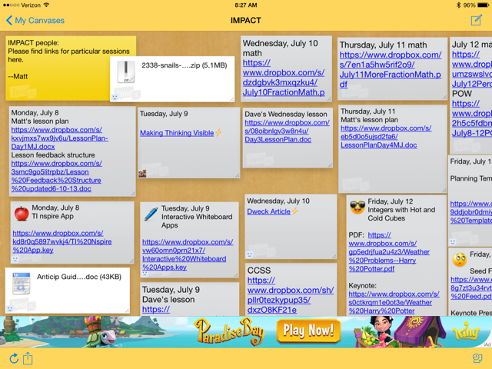Tap the Bluetooth icon in status bar
This screenshot has width=492, height=369.
pos(459,5)
